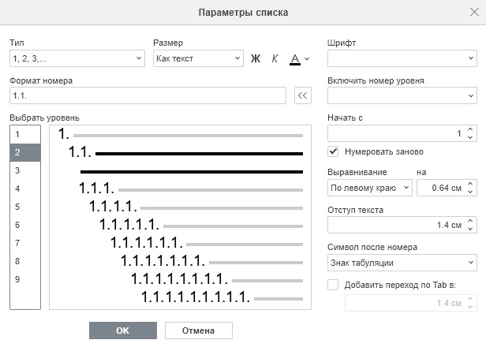Select level 4 in the list

coord(25,189)
